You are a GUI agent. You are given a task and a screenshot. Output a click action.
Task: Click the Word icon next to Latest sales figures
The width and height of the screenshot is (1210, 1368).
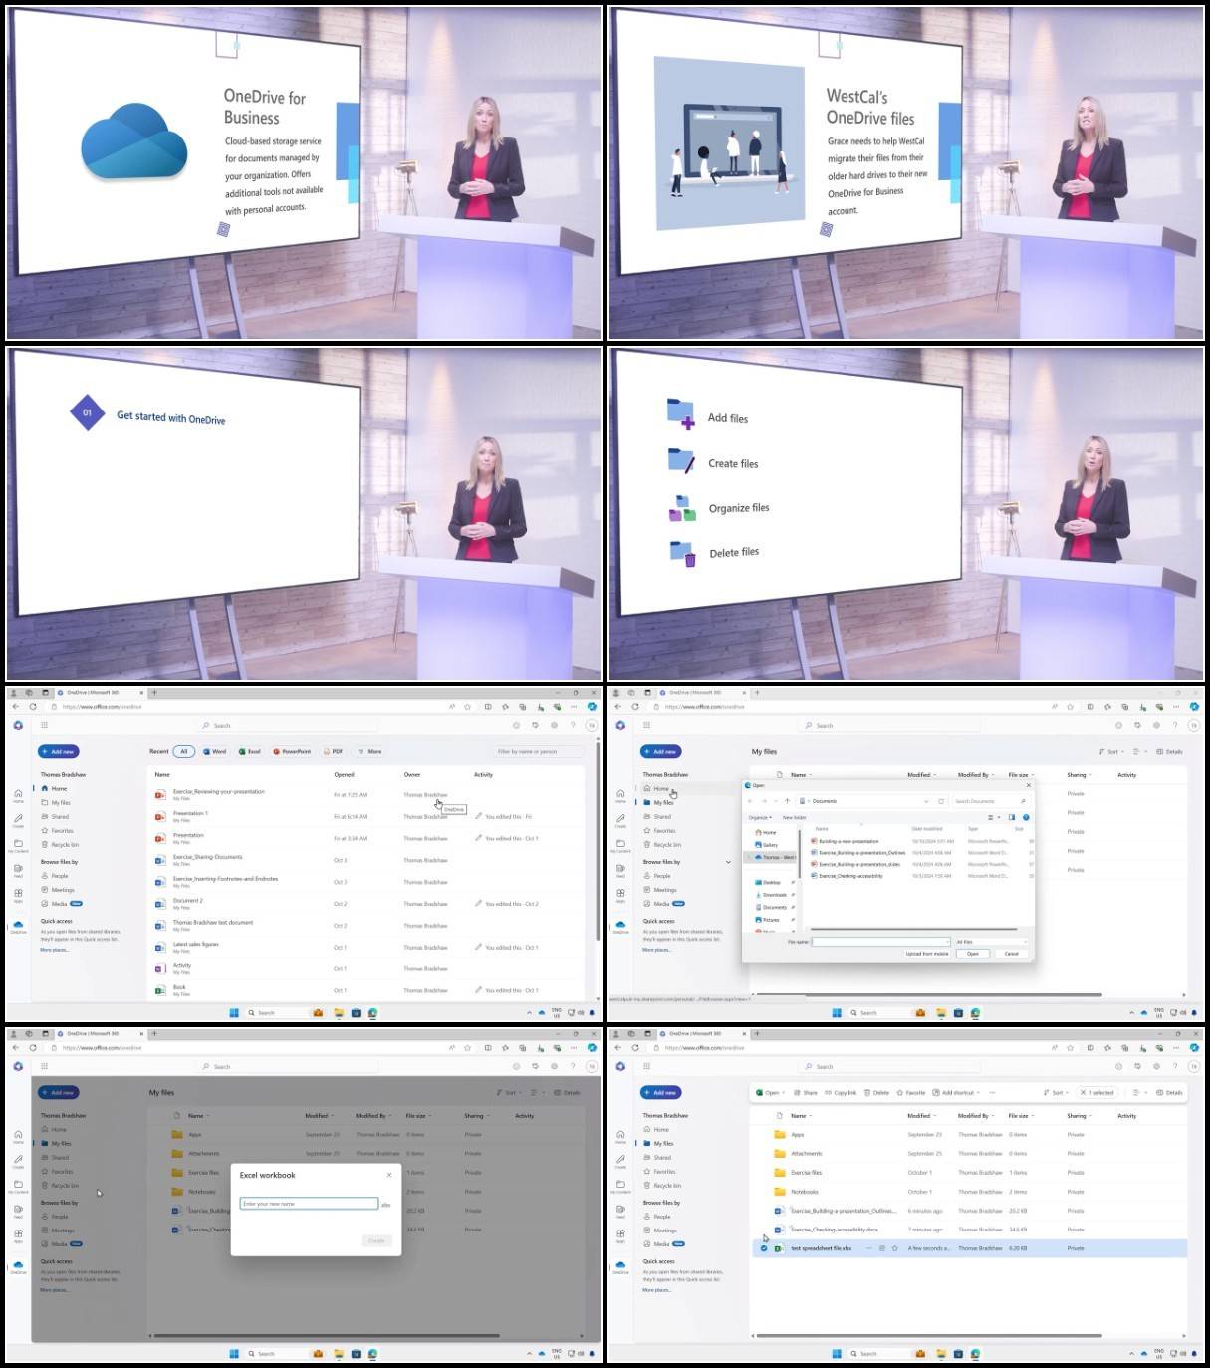click(160, 948)
